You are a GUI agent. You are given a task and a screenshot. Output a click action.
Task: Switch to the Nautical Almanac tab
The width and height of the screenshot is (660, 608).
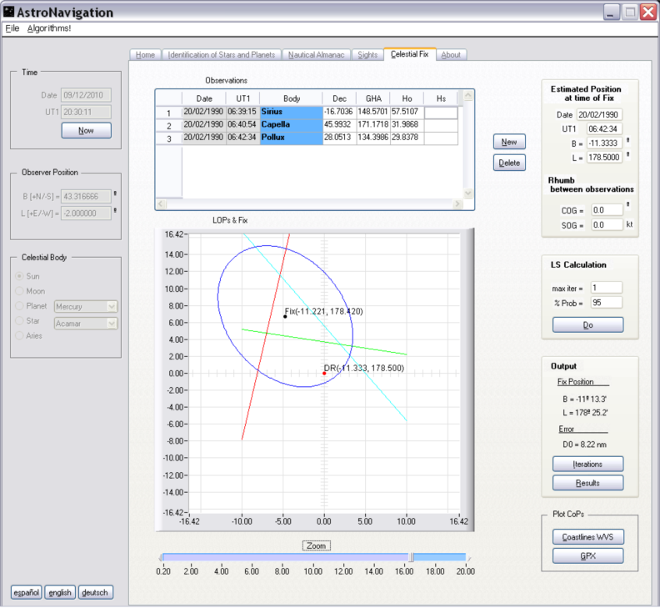[x=318, y=54]
